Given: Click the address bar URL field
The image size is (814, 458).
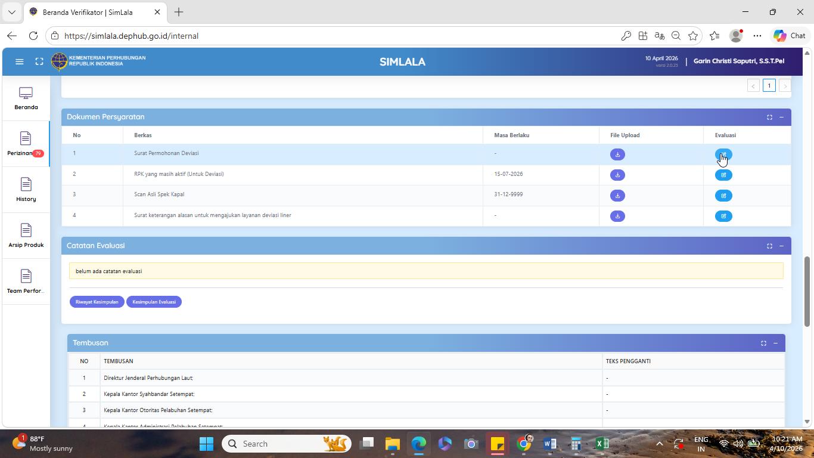Looking at the screenshot, I should [334, 36].
